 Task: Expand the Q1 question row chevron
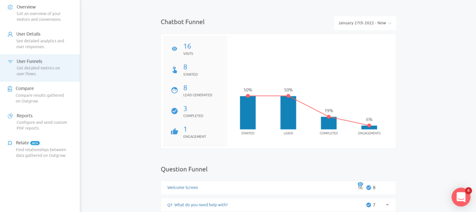[387, 205]
